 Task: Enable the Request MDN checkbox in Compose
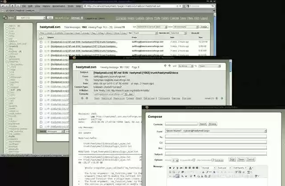click(x=194, y=160)
